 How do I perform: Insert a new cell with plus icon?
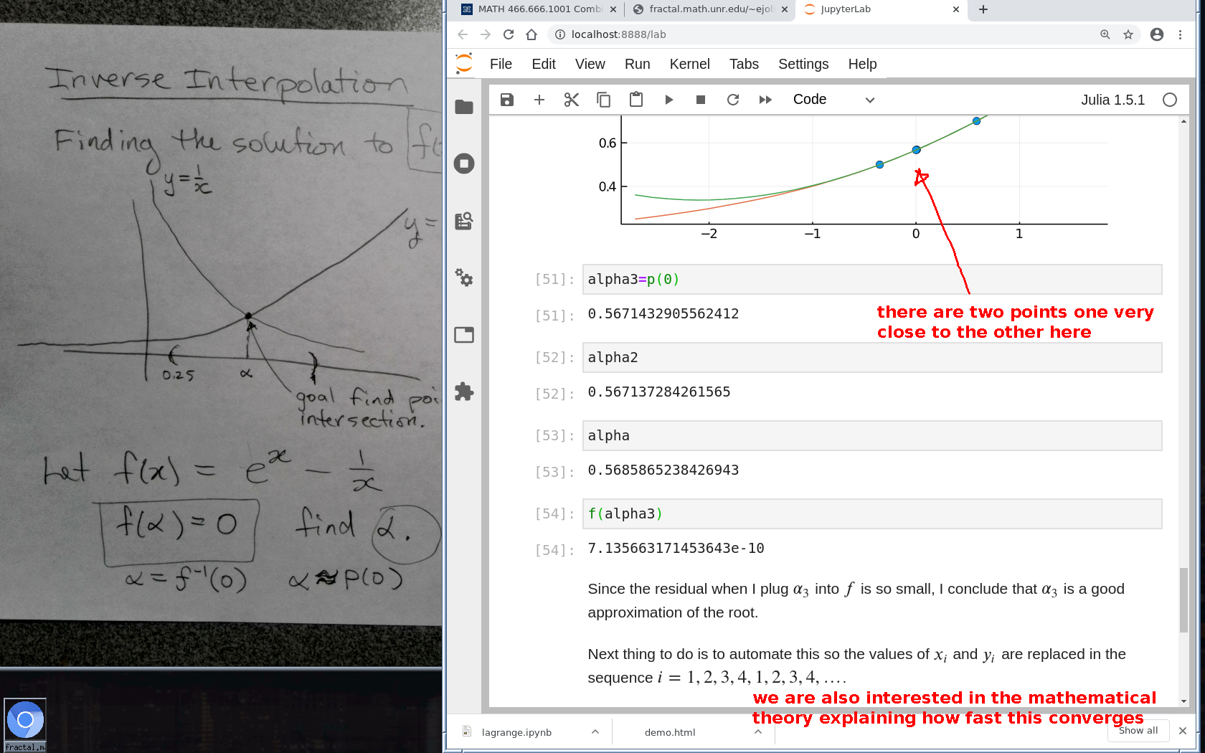[539, 100]
